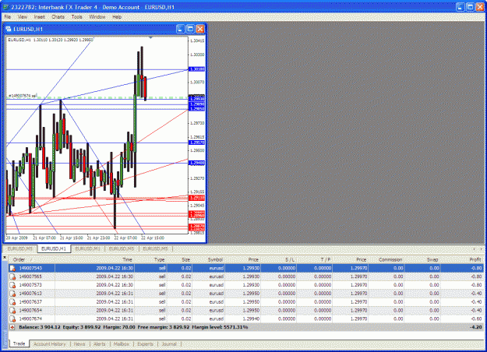The height and width of the screenshot is (352, 487).
Task: Open the View menu
Action: [22, 17]
